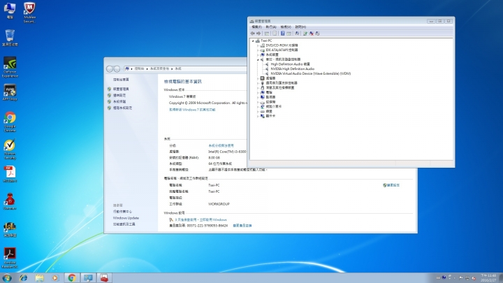
Task: Open 控制台首頁 Control Panel Home in System window
Action: pyautogui.click(x=121, y=80)
